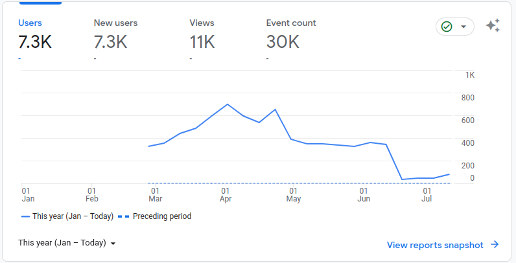Image resolution: width=516 pixels, height=263 pixels.
Task: Click the chart peak near 01 Apr
Action: coord(228,104)
